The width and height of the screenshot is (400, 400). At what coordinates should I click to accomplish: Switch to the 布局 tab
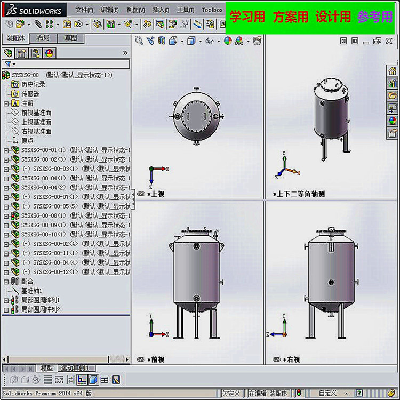[x=43, y=38]
